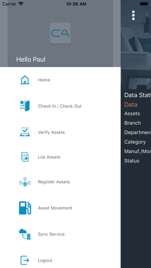Click the Logout text

pyautogui.click(x=45, y=260)
